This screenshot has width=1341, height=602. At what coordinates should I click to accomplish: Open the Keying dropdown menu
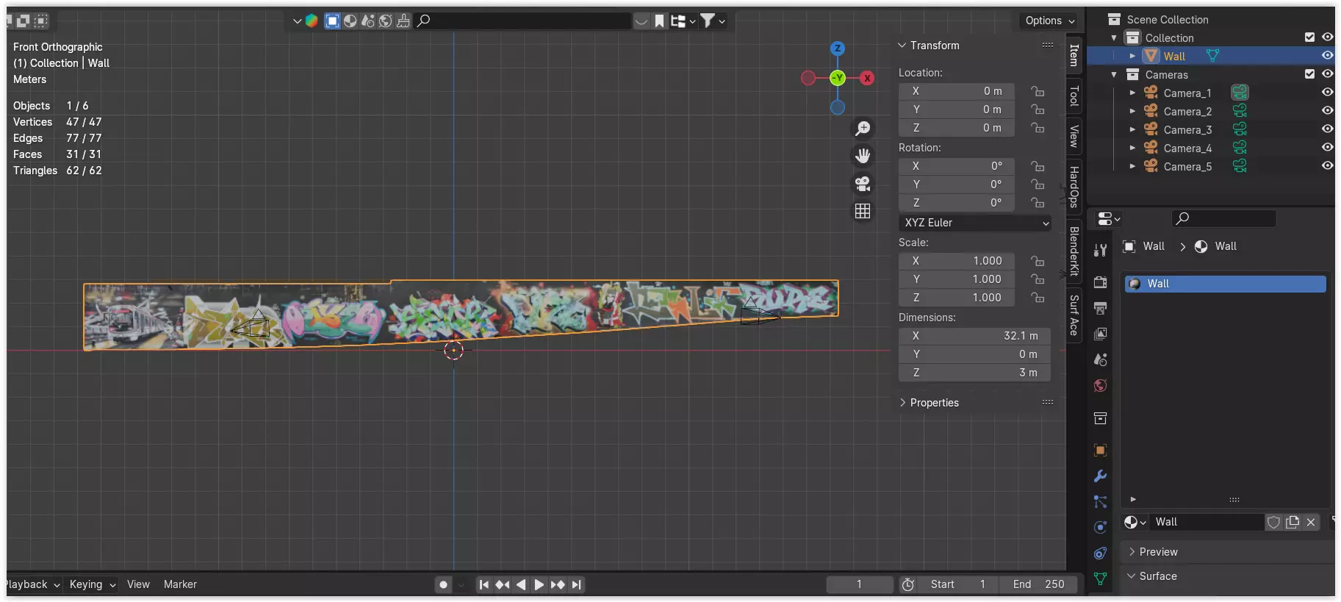click(x=92, y=584)
